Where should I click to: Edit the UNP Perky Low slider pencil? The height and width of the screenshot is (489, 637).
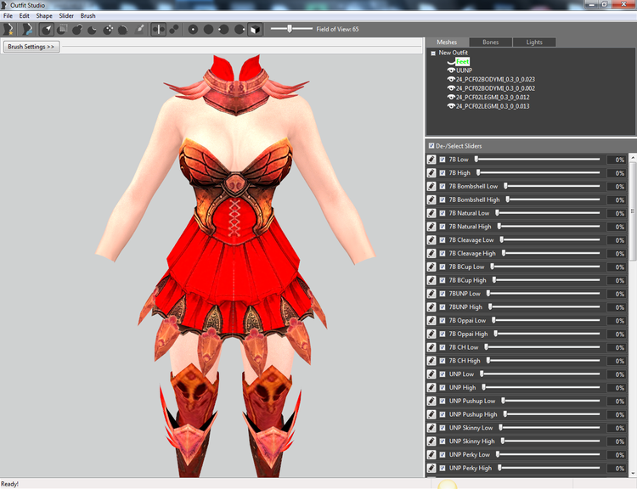tap(431, 454)
